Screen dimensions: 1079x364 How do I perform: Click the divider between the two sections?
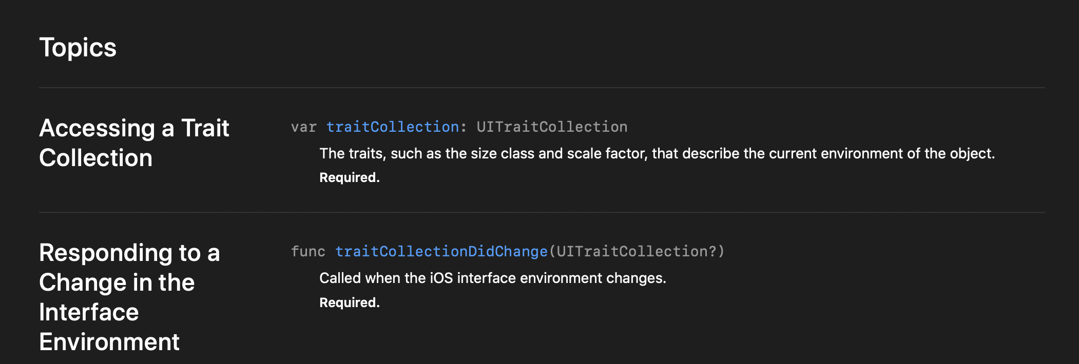point(542,212)
